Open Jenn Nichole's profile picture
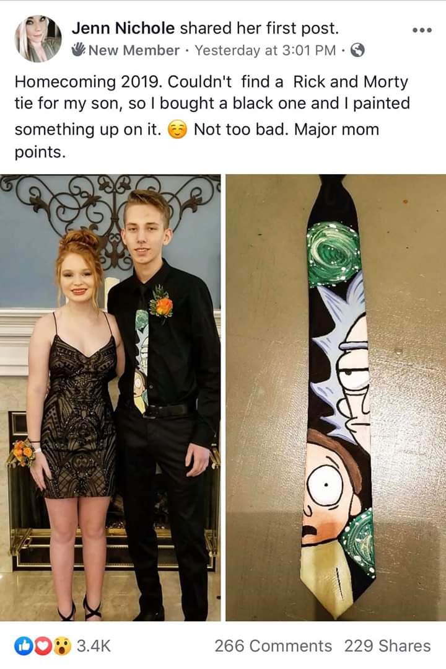 tap(38, 39)
